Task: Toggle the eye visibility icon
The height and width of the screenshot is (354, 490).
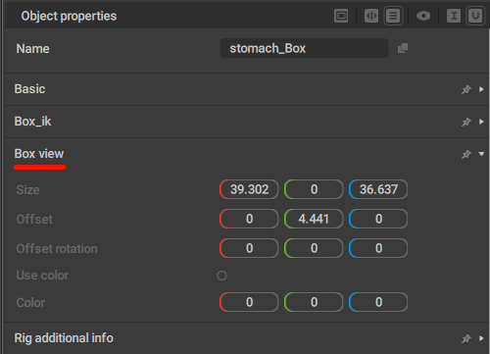Action: pos(423,16)
